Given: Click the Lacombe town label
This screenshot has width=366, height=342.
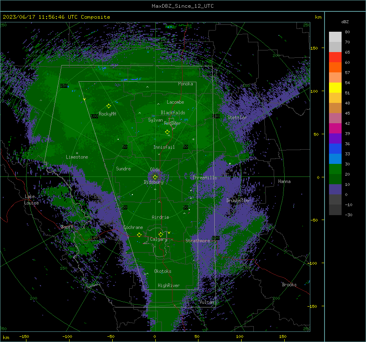Looking at the screenshot, I should 175,102.
